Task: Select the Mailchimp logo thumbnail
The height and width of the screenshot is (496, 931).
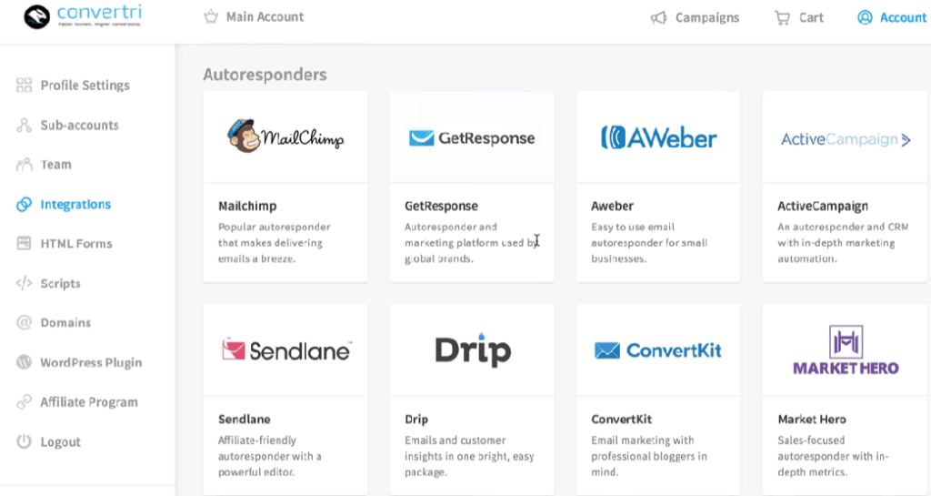Action: [285, 137]
